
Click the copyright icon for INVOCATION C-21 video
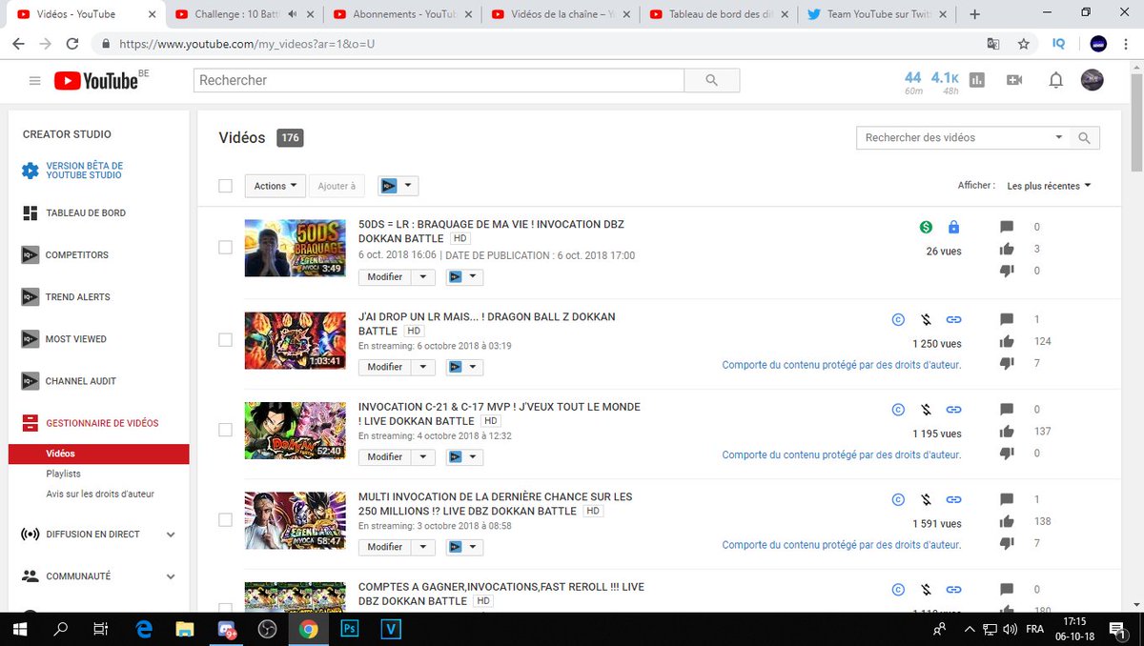897,410
